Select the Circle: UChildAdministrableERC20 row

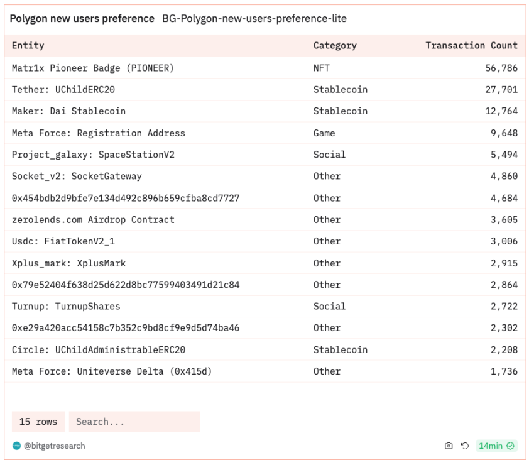[265, 349]
